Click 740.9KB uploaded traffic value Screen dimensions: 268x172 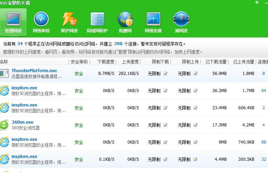tap(246, 142)
